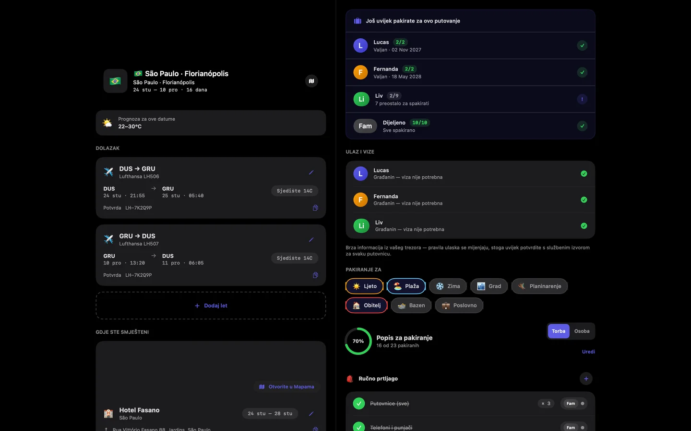
Task: Uncheck the Telefoni i punjači item
Action: click(x=359, y=427)
